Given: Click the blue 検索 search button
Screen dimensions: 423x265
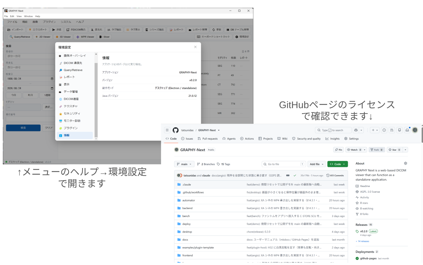Looking at the screenshot, I should tap(23, 128).
